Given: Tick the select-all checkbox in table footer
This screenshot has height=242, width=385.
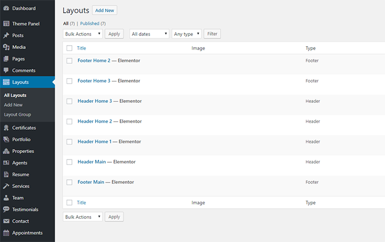Looking at the screenshot, I should [69, 202].
